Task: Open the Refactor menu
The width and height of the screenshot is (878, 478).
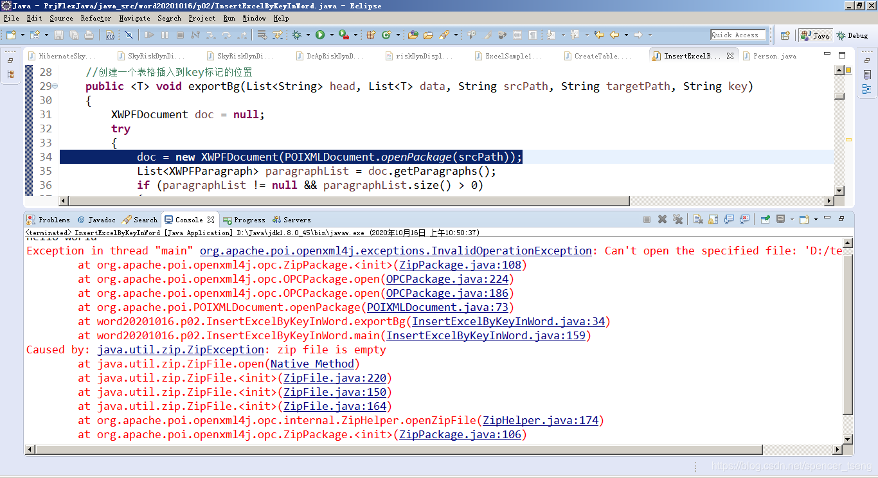Action: pyautogui.click(x=96, y=18)
